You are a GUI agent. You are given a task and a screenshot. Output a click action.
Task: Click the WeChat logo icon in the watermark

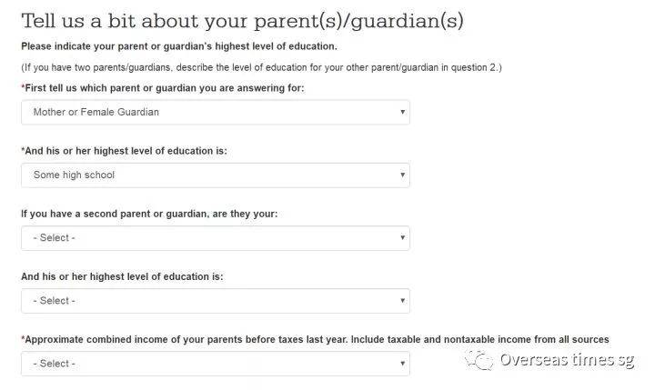point(479,361)
